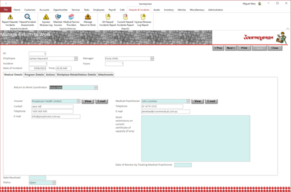Switch to Program Details tab

[34, 75]
